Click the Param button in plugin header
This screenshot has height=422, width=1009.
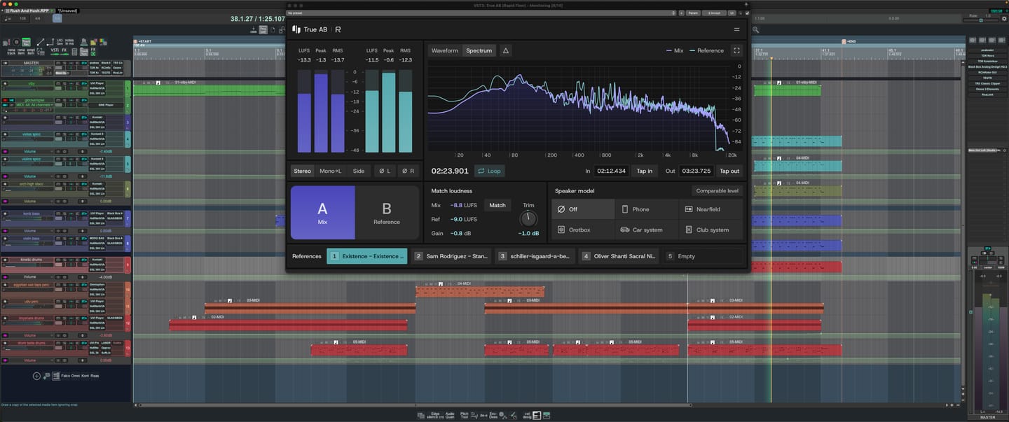coord(692,13)
